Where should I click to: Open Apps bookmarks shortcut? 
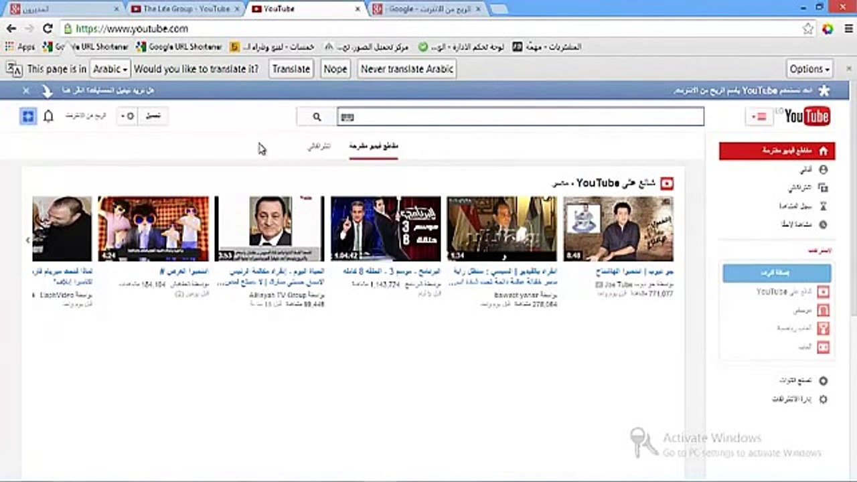[x=20, y=47]
